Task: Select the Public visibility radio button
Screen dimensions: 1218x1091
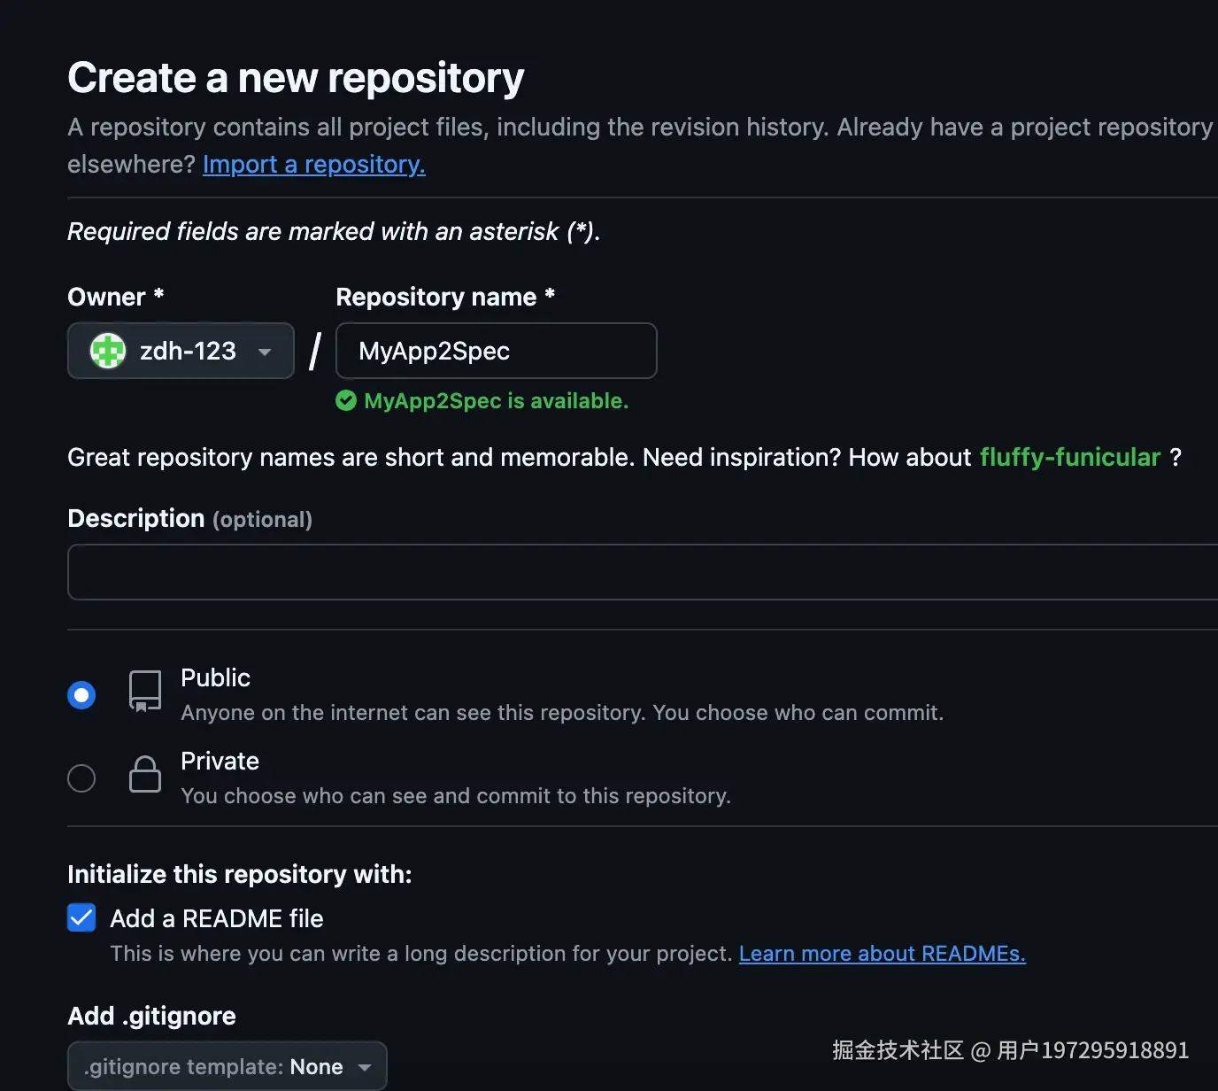Action: pyautogui.click(x=81, y=695)
